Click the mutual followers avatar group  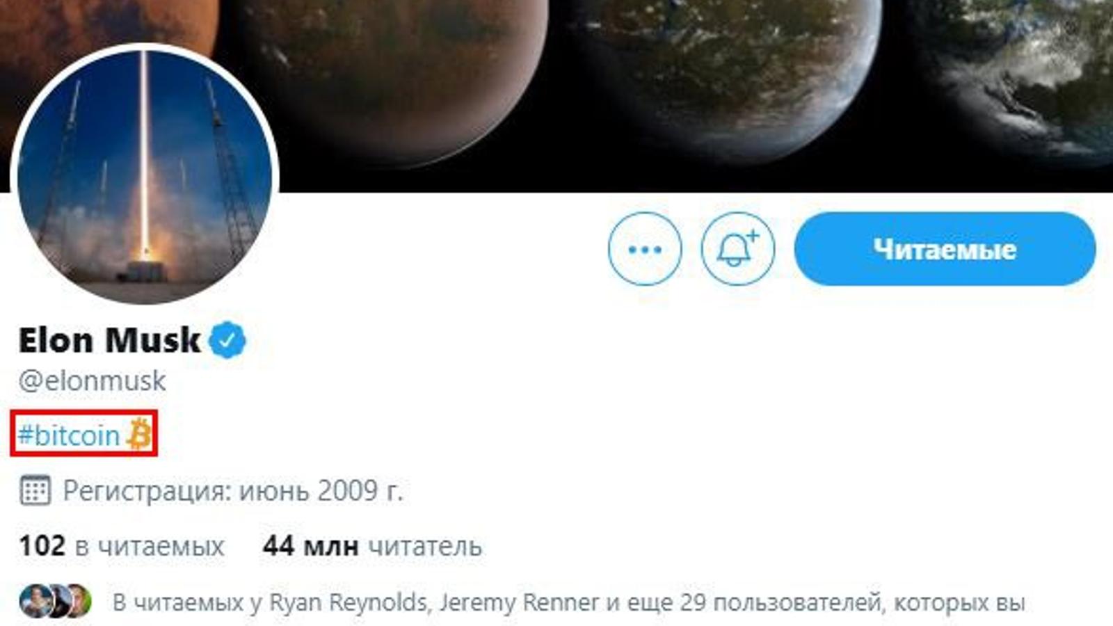click(56, 602)
